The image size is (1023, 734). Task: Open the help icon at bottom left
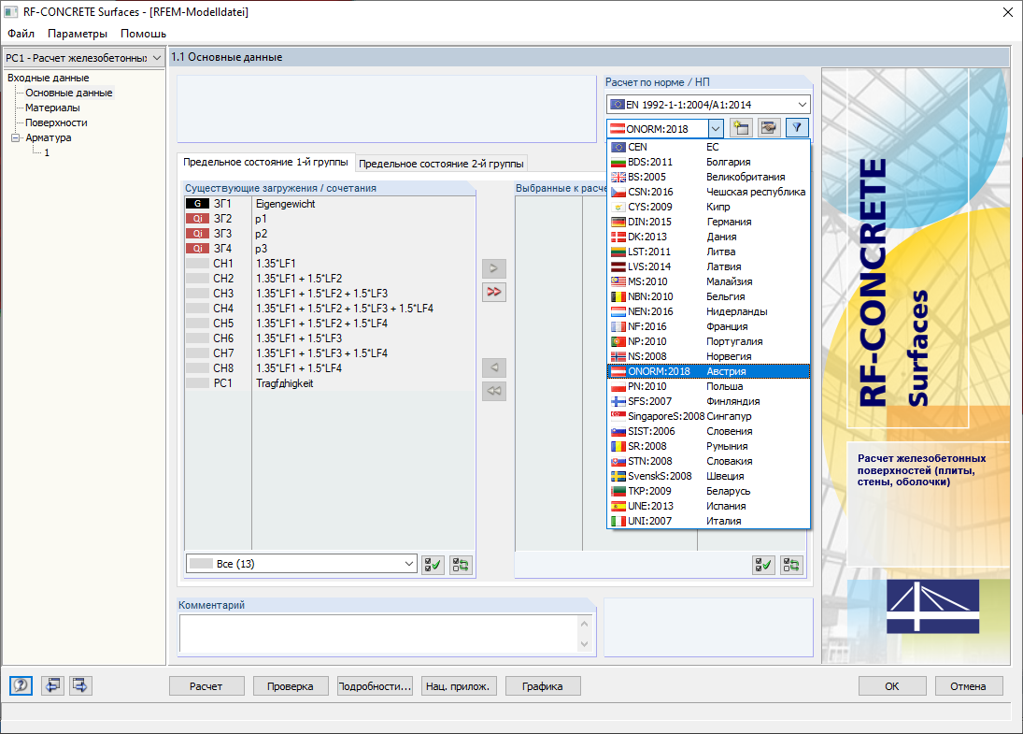click(x=21, y=685)
